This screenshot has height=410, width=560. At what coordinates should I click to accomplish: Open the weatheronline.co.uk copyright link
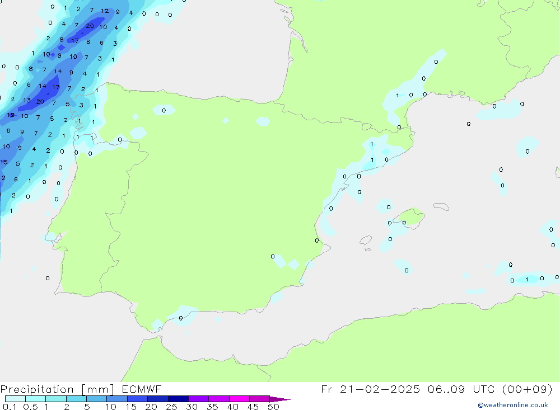513,405
